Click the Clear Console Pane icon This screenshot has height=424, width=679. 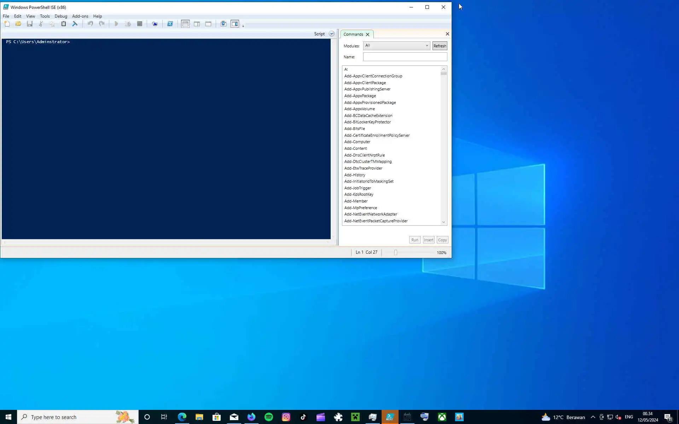pos(75,24)
